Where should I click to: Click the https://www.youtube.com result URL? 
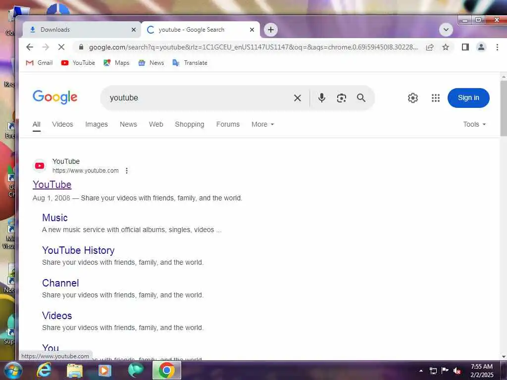(85, 171)
